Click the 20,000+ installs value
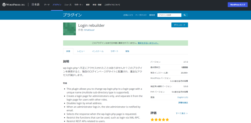The height and width of the screenshot is (123, 251). click(184, 73)
